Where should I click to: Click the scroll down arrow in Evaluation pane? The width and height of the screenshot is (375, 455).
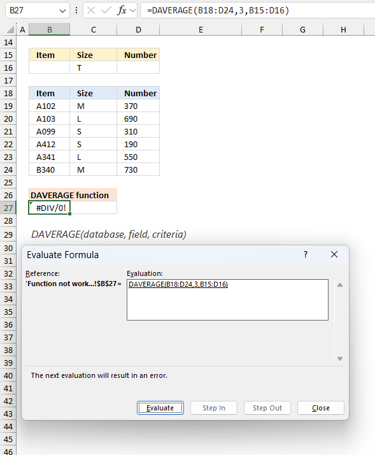(340, 359)
